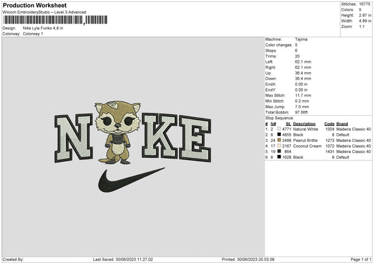Click the "EndX:" label
Image resolution: width=374 pixels, height=264 pixels.
point(271,84)
